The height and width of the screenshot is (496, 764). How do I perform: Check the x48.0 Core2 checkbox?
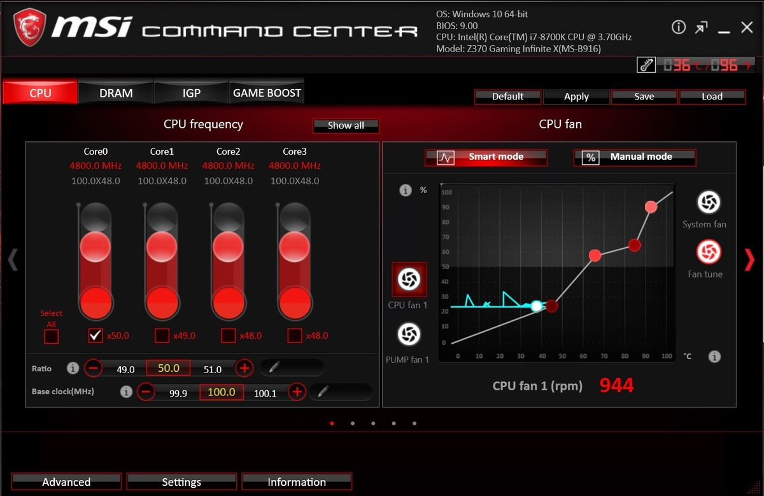point(228,335)
